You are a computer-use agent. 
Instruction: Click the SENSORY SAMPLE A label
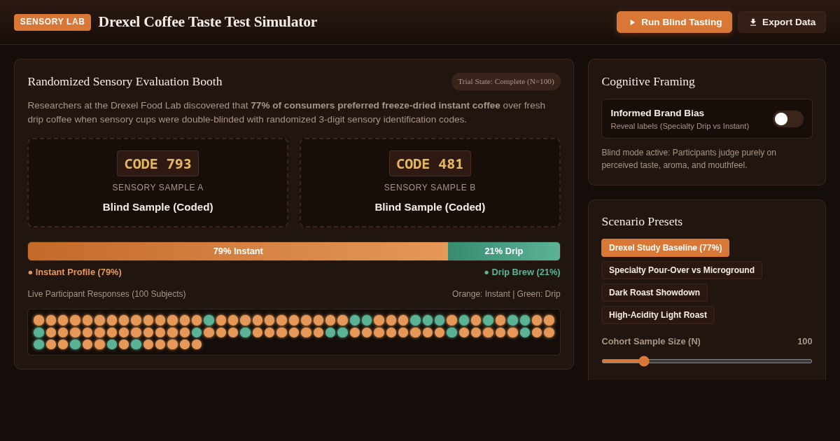click(x=158, y=188)
